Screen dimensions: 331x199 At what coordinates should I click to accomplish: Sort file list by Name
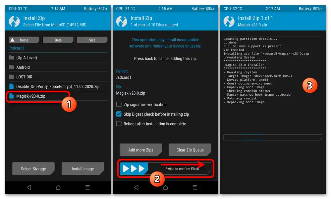pyautogui.click(x=24, y=40)
